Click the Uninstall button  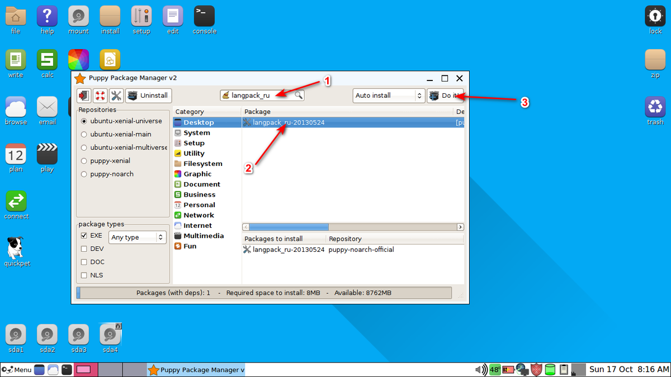pos(148,96)
